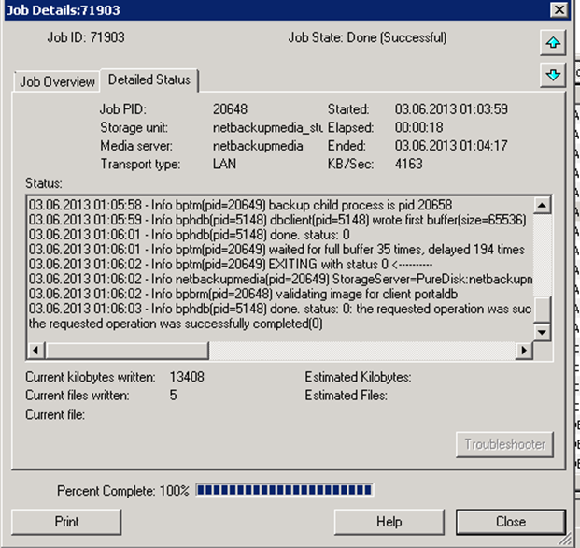Click Started time 03.06.2013 01:03:59
This screenshot has height=548, width=580.
point(451,109)
